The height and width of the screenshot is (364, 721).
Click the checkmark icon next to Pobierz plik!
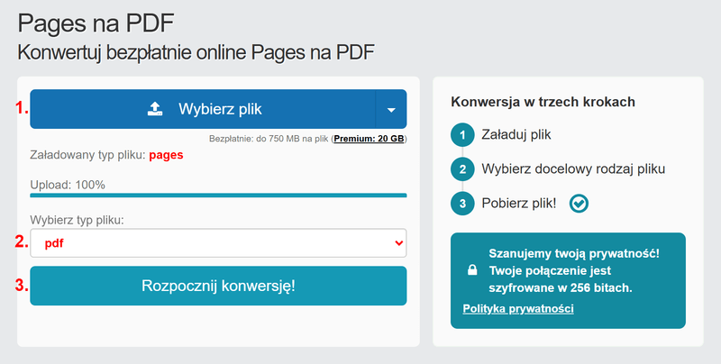click(579, 203)
